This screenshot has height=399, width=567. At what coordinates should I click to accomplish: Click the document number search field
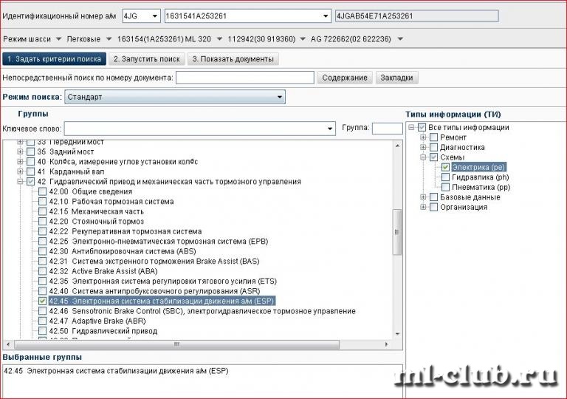[x=245, y=78]
